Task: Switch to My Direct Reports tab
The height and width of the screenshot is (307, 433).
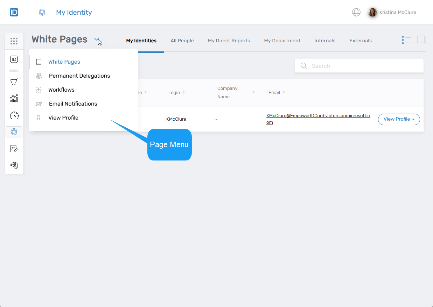Action: [229, 41]
